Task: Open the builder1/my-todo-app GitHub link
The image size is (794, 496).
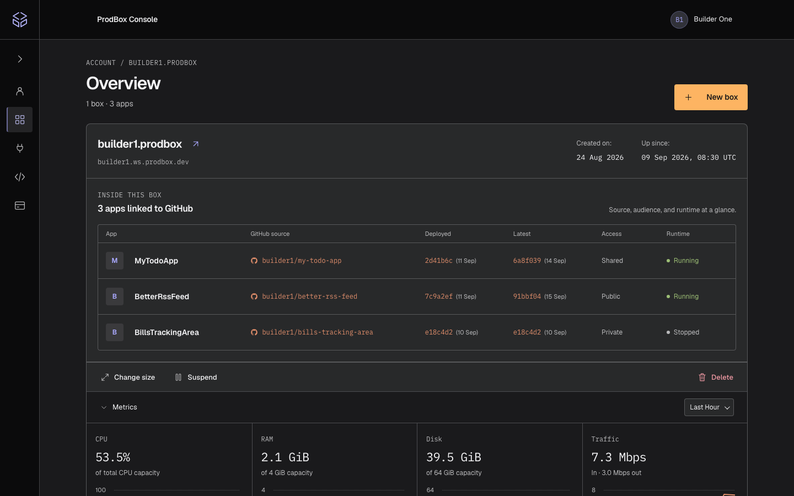Action: pos(302,261)
